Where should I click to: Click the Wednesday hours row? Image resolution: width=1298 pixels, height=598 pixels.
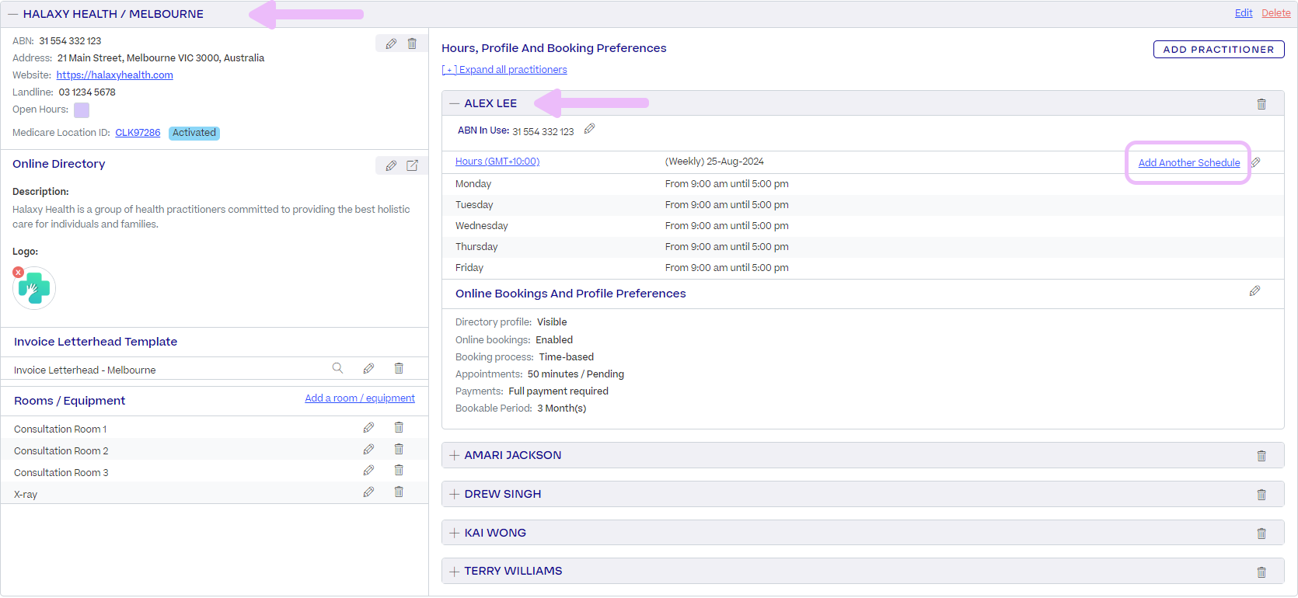tap(863, 226)
